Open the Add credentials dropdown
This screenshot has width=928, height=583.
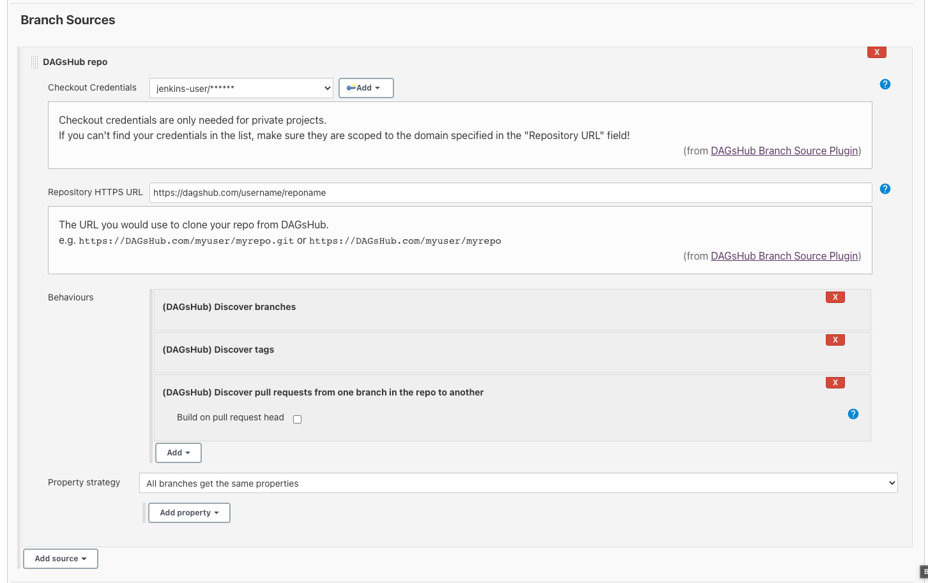(x=365, y=87)
